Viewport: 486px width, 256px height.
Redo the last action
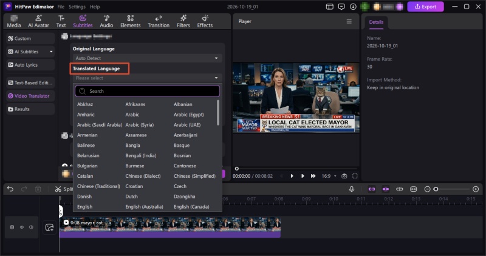[x=24, y=189]
